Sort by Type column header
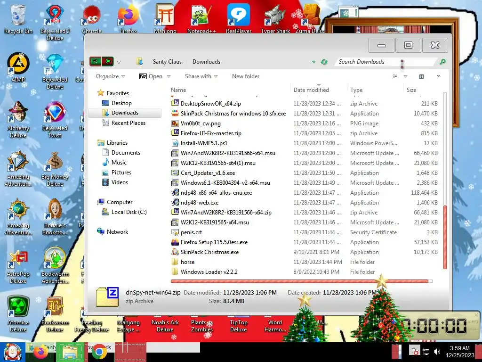Viewport: 482px width, 362px height. click(375, 90)
